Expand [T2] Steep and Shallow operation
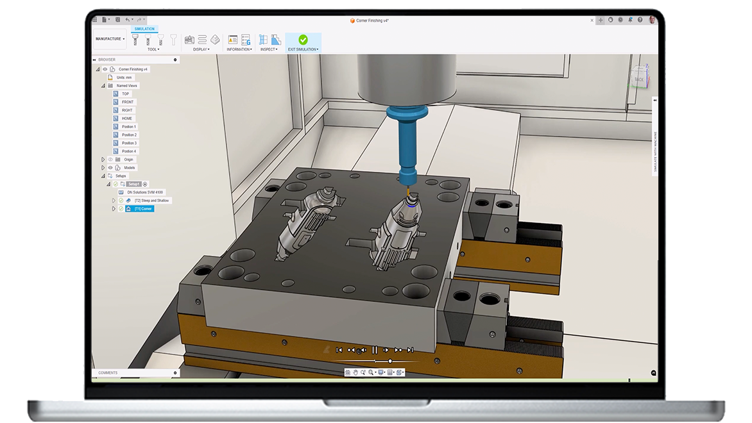 (x=114, y=200)
